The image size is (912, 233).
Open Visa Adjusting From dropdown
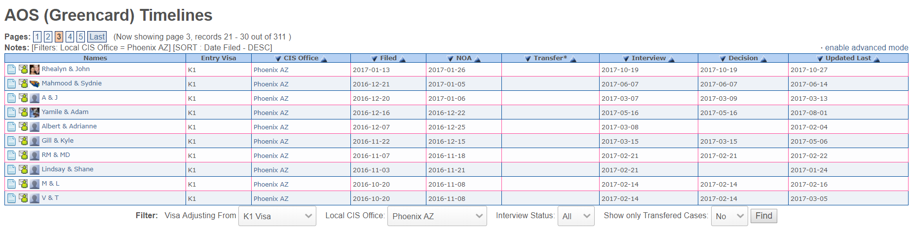pyautogui.click(x=277, y=216)
